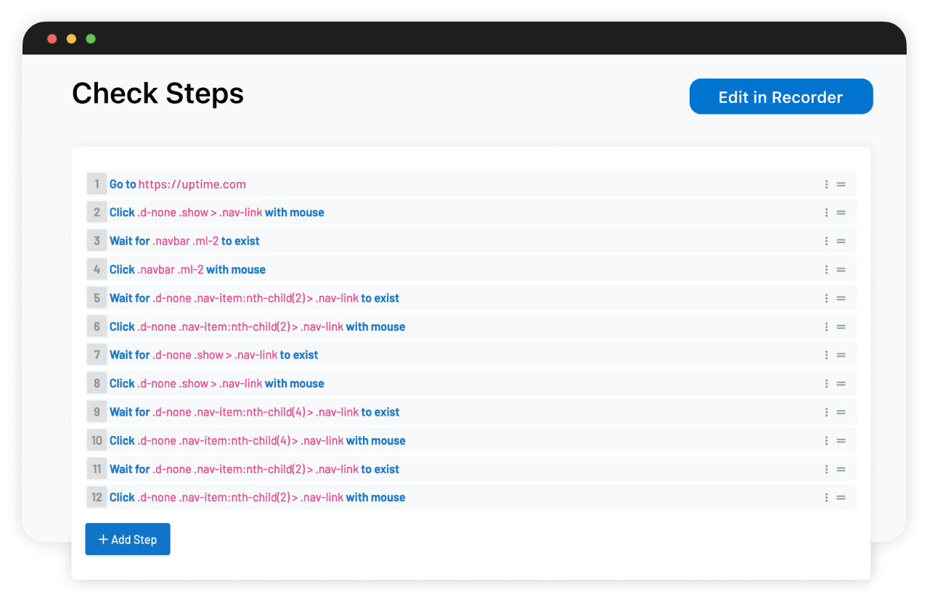
Task: Click the step number 6 badge
Action: coord(97,326)
